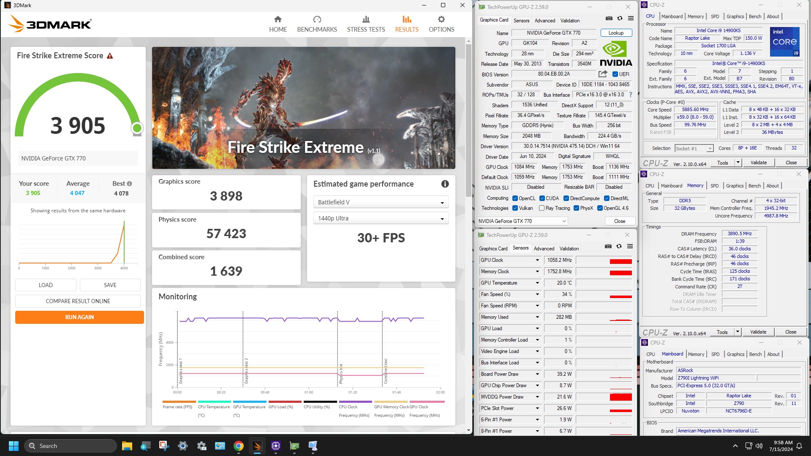Take screenshot with GPU-Z camera icon (Graphics Card window)
The width and height of the screenshot is (811, 456).
click(609, 19)
